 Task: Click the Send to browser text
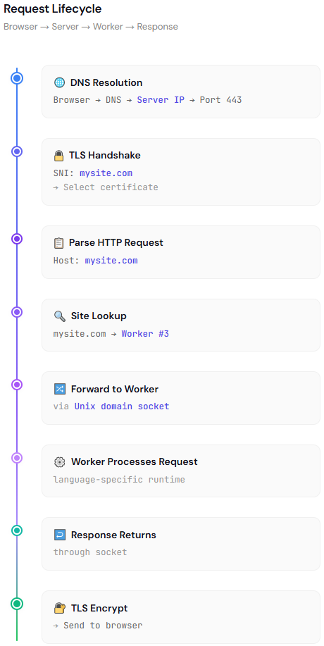coord(103,626)
